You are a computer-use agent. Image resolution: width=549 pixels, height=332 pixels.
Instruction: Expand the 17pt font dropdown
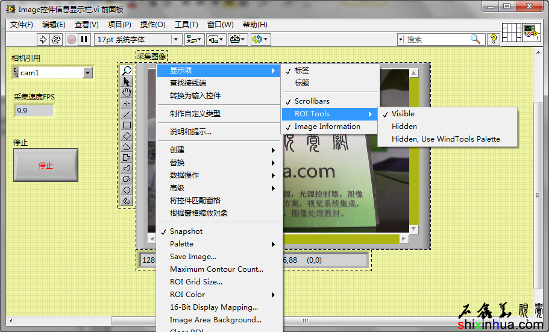(x=176, y=39)
